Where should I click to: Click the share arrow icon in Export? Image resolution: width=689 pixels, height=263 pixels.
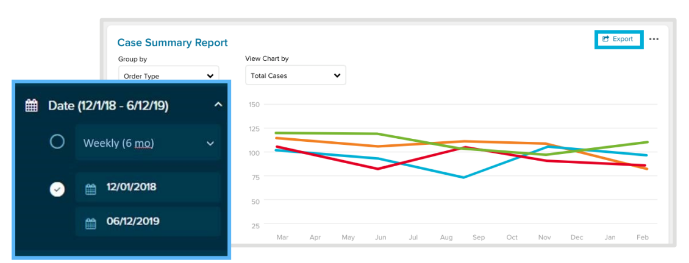605,39
